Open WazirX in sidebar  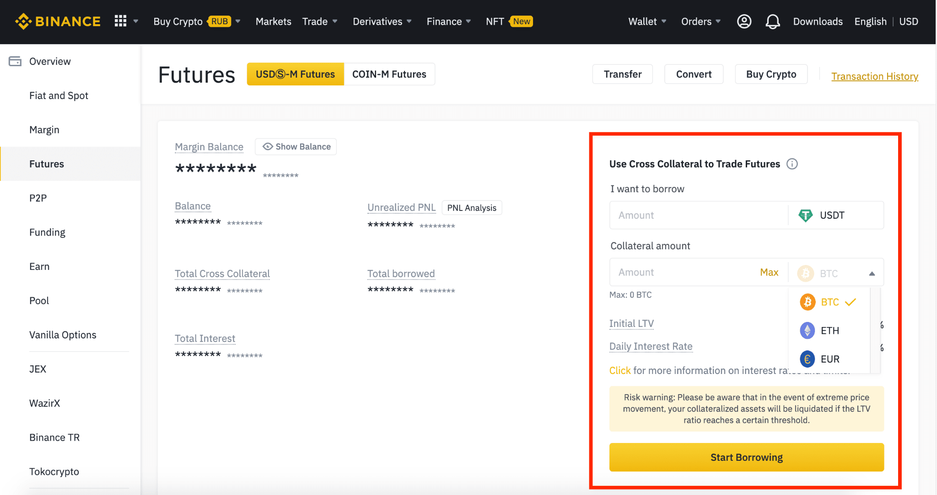pyautogui.click(x=44, y=403)
